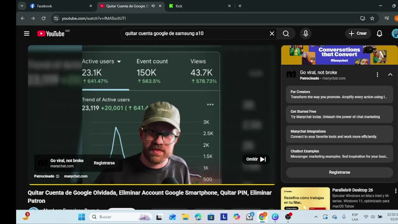Click the video title Quitar Cuenta de Google
The height and width of the screenshot is (224, 398).
coord(150,197)
